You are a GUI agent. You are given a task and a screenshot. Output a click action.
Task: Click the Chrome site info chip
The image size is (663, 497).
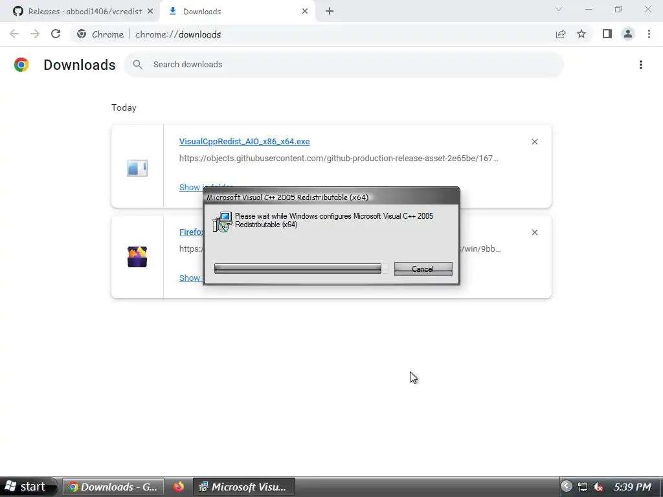(100, 34)
